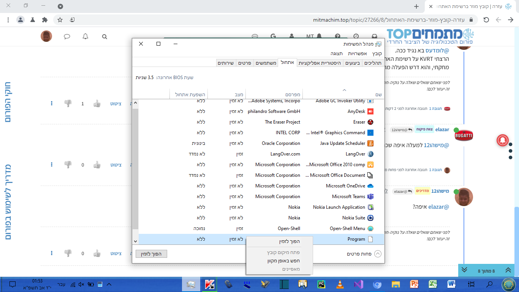519x292 pixels.
Task: Open Chrome from the taskbar
Action: (x=377, y=284)
